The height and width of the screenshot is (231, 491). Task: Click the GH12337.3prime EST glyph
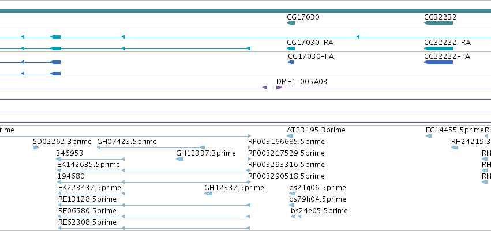180,159
